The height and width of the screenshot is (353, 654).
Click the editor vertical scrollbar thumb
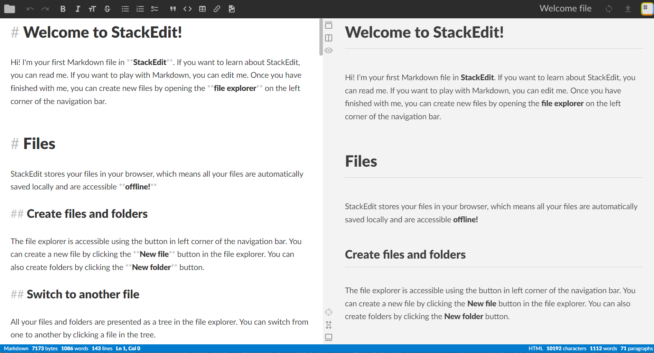tap(321, 37)
